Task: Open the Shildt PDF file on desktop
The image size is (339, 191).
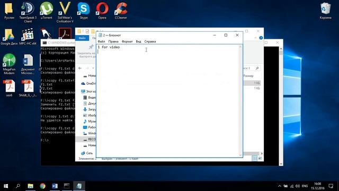Action: pos(28,88)
